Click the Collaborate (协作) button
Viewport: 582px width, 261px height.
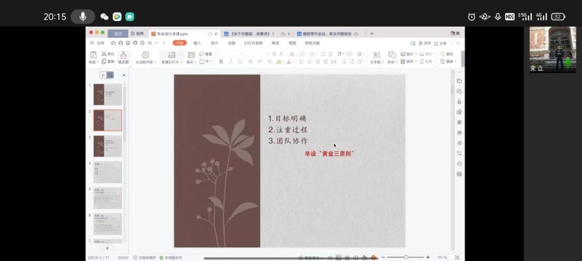[424, 43]
